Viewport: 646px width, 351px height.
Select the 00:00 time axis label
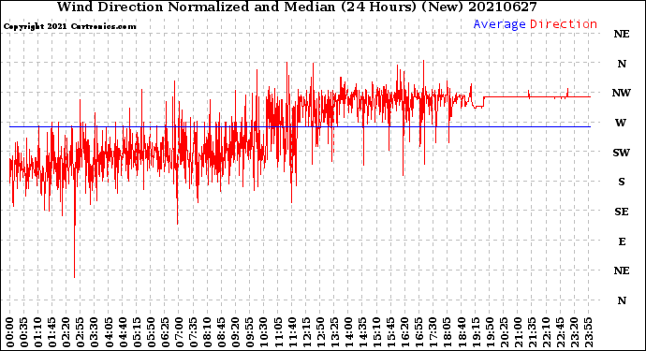(x=10, y=332)
